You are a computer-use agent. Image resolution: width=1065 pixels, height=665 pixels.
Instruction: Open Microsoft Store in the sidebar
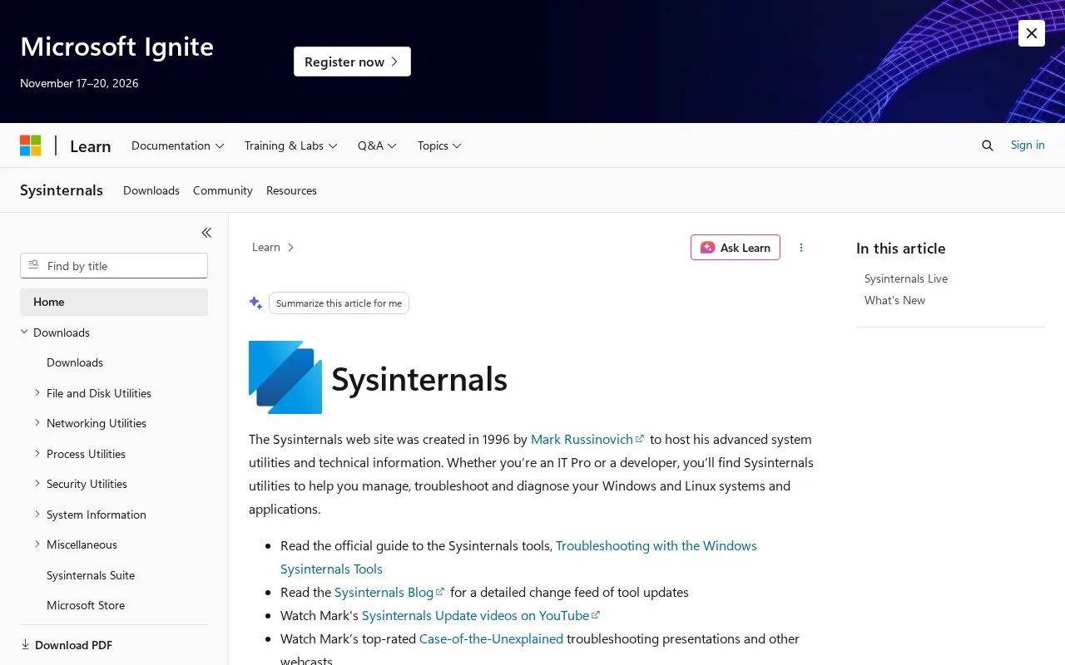pos(86,605)
